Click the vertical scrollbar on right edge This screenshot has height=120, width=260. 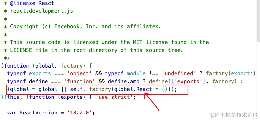258,22
